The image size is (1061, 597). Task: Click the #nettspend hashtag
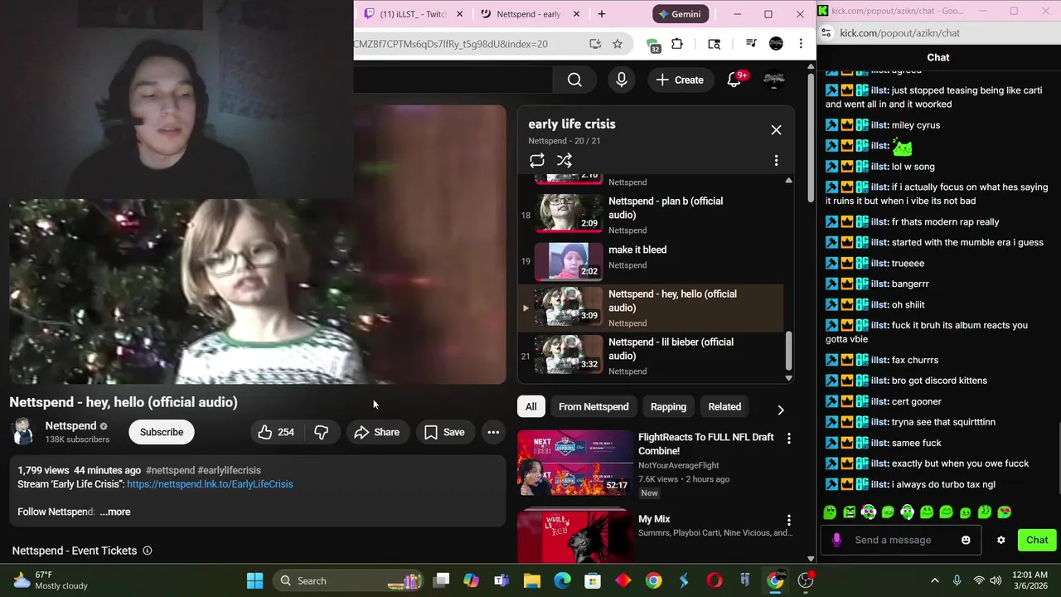click(x=170, y=470)
